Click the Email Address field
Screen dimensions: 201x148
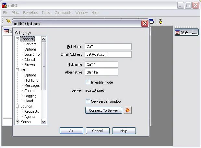pyautogui.click(x=108, y=54)
